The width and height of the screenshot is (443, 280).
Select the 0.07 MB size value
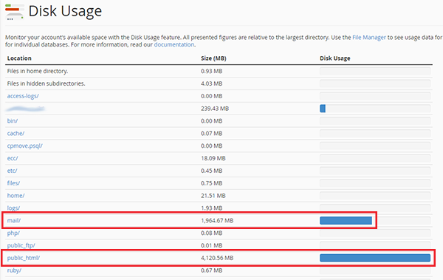tap(212, 134)
